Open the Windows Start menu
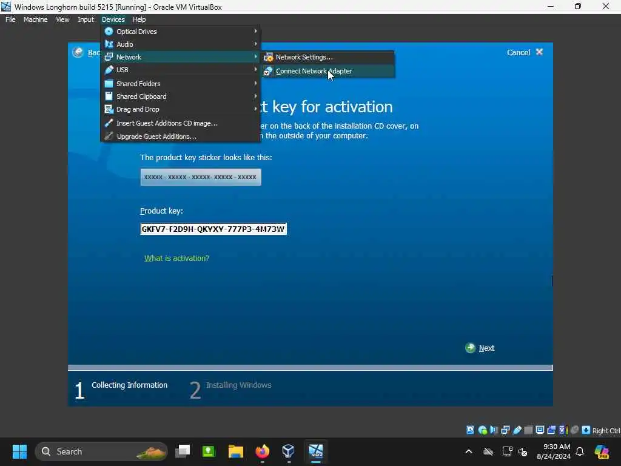Viewport: 621px width, 466px height. (19, 451)
